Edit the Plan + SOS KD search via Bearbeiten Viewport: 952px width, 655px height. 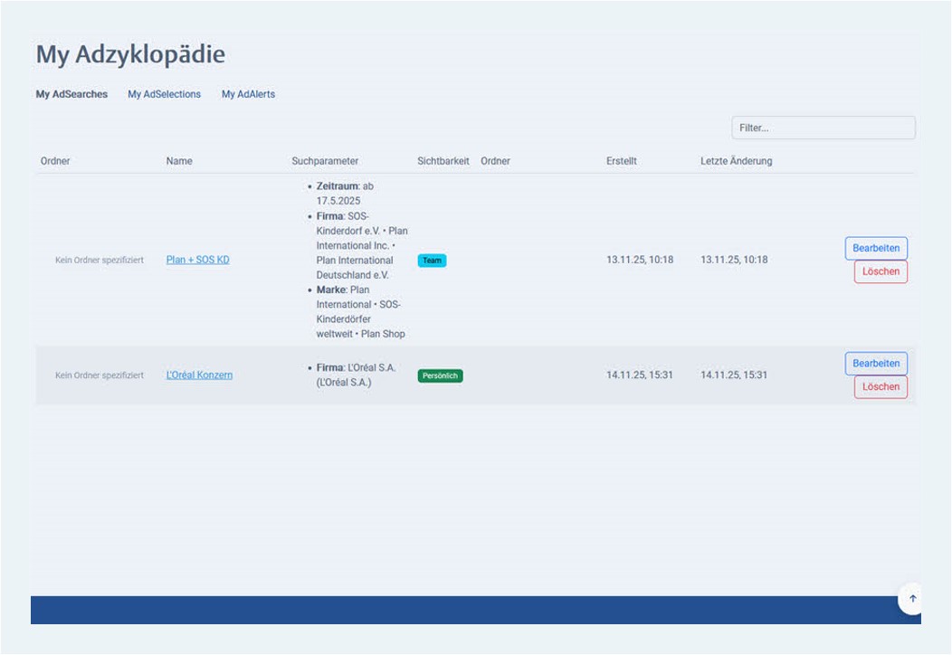[876, 248]
